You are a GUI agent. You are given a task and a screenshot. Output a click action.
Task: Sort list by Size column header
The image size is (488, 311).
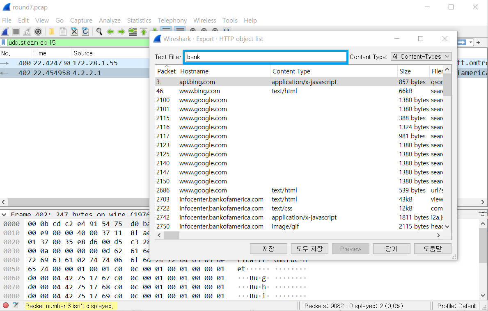pos(413,71)
